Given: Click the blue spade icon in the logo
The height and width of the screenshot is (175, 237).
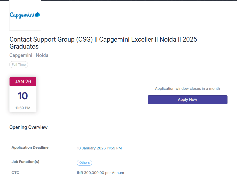Looking at the screenshot, I should coord(37,15).
